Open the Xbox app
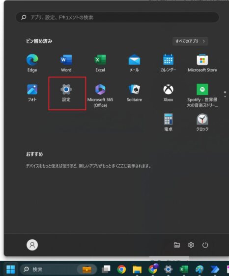 168,93
